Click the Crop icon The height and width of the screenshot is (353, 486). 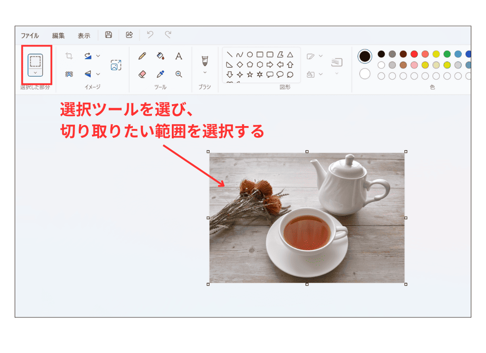pyautogui.click(x=69, y=56)
